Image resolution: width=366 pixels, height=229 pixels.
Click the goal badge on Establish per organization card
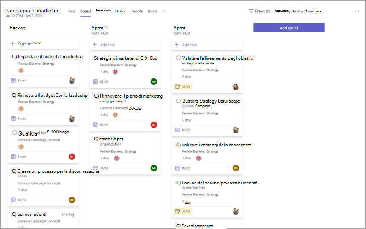click(117, 158)
